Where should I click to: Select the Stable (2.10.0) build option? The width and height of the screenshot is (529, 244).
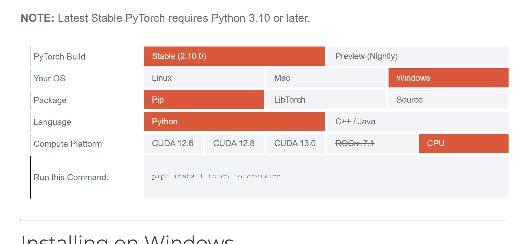(x=234, y=56)
